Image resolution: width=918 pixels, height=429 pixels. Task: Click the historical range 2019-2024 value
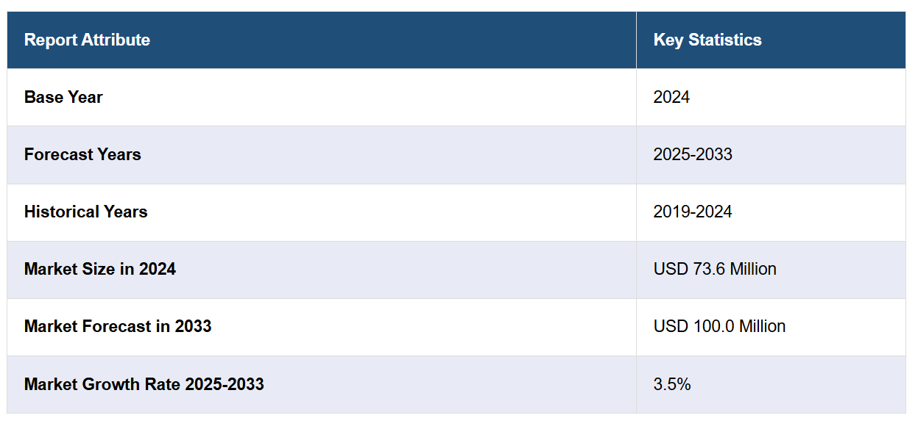[693, 212]
